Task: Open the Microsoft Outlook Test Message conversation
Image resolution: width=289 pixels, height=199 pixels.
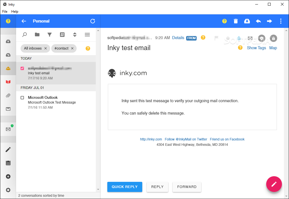Action: click(56, 102)
